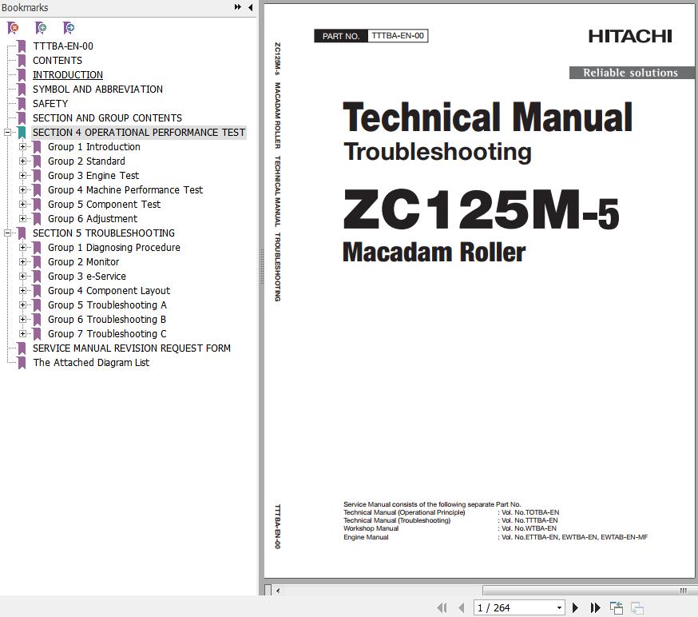
Task: Select Group 2 Monitor bookmark text
Action: point(83,261)
